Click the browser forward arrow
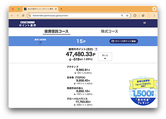Screen dimensions: 166x119 (x=18, y=16)
